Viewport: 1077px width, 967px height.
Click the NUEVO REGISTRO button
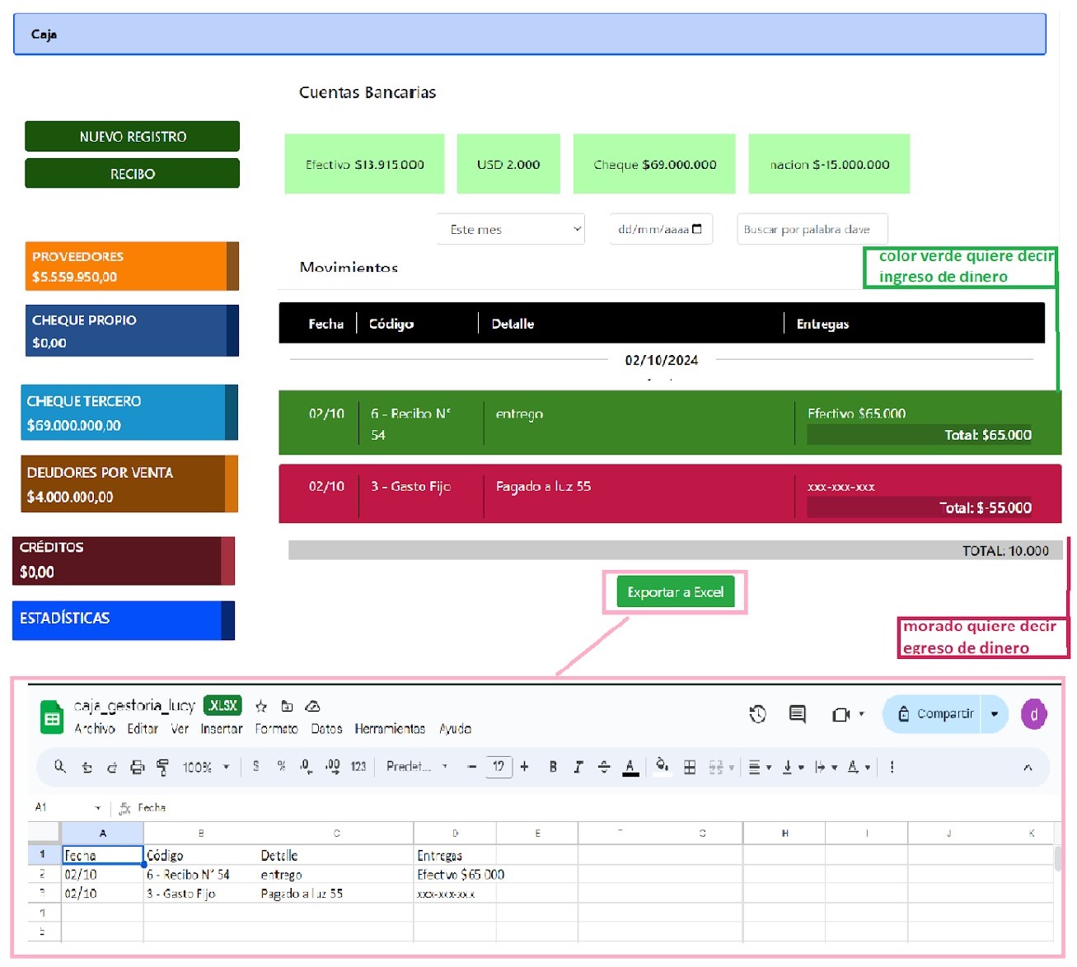pos(132,137)
